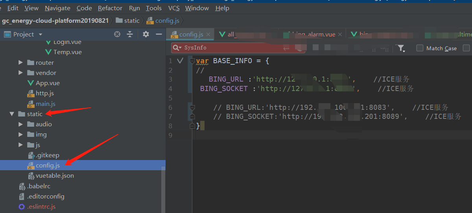Viewport: 472px width, 213px height.
Task: Click line number 5 in the gutter
Action: pos(170,98)
